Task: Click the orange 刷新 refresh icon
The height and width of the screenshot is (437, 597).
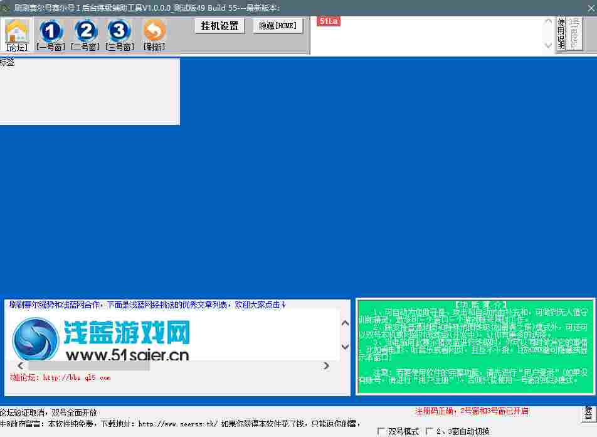Action: [x=154, y=35]
